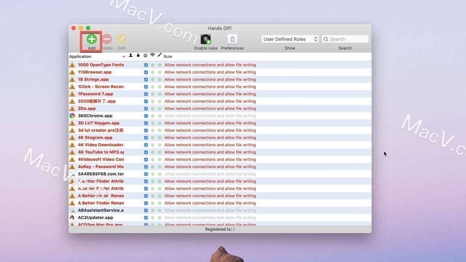Screen dimensions: 466x262
Task: Toggle the checkbox for 1000 OpenType Fonts
Action: [146, 65]
